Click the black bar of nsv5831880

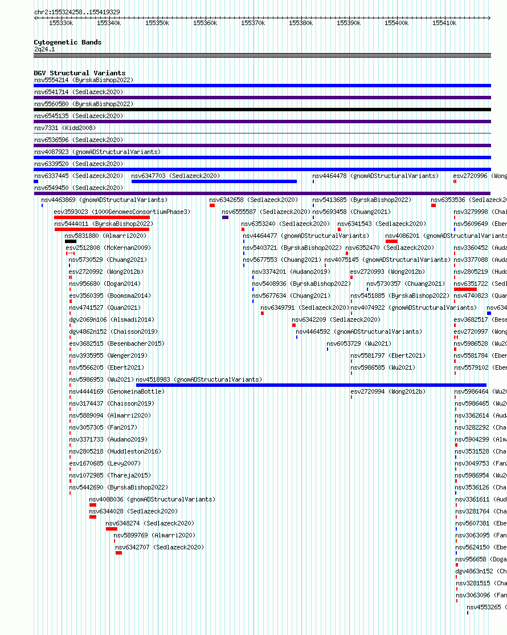click(x=70, y=241)
